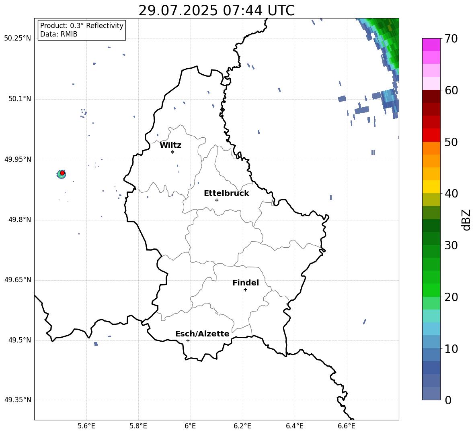Click the Findel cross marker
The width and height of the screenshot is (476, 434).
pos(245,289)
